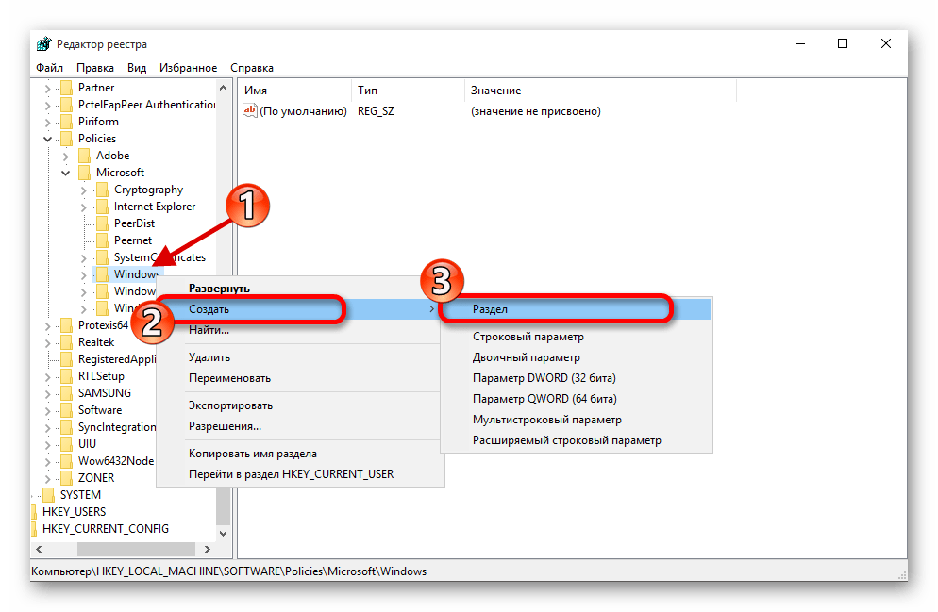The width and height of the screenshot is (938, 612).
Task: Collapse the Policies tree node
Action: click(48, 139)
